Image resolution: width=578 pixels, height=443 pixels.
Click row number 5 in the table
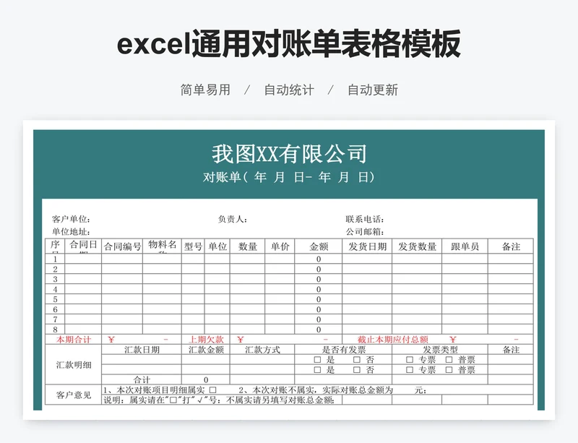56,299
